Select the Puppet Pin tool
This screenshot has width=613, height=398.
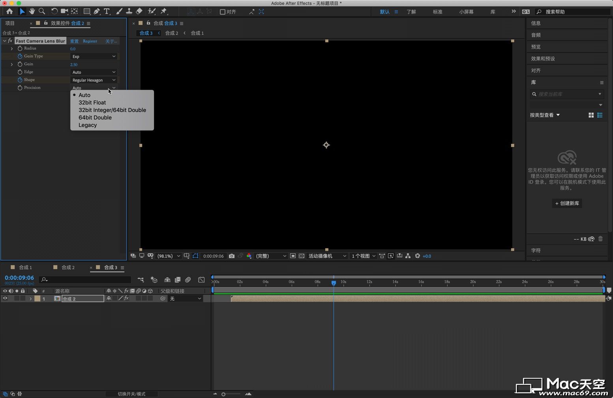(164, 11)
